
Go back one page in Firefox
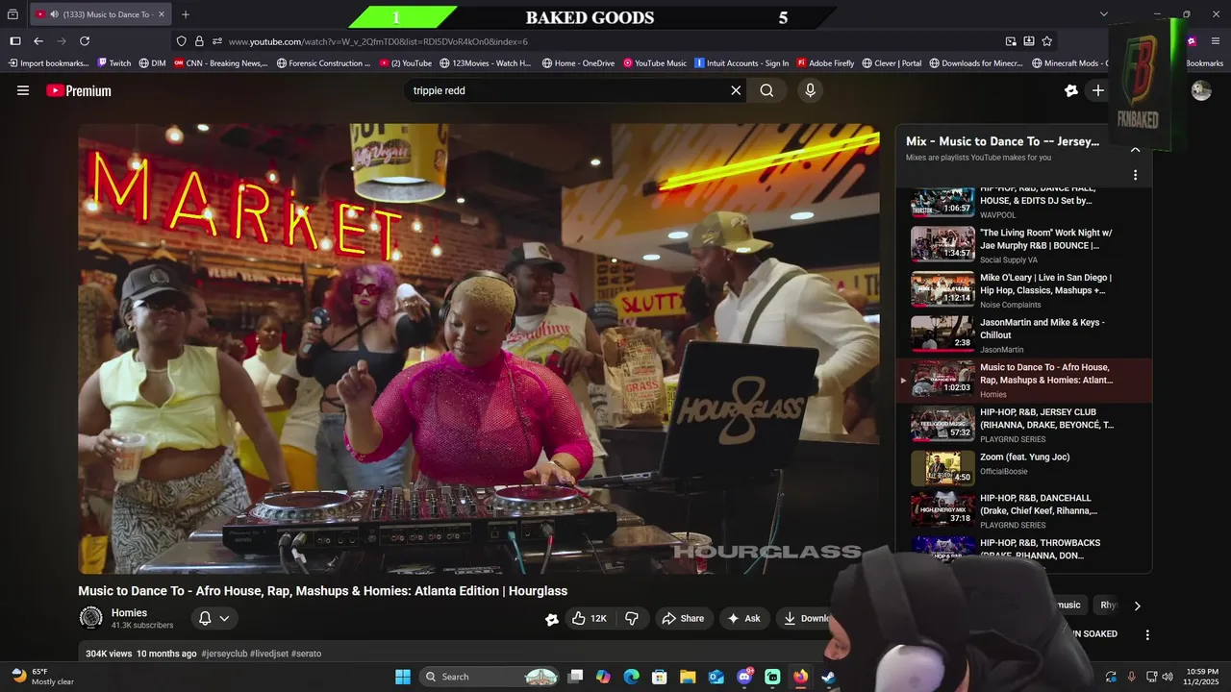(x=38, y=41)
